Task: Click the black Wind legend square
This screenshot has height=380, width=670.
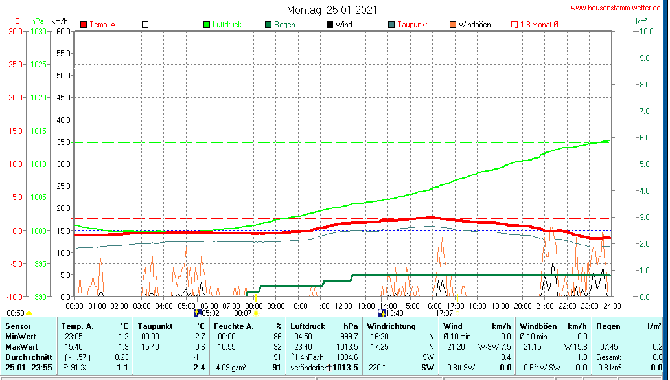Action: [x=330, y=25]
